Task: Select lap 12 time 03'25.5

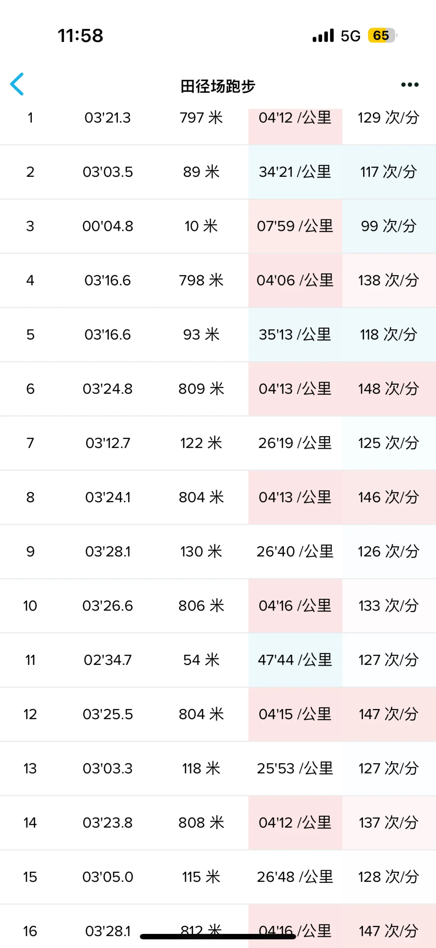Action: (107, 714)
